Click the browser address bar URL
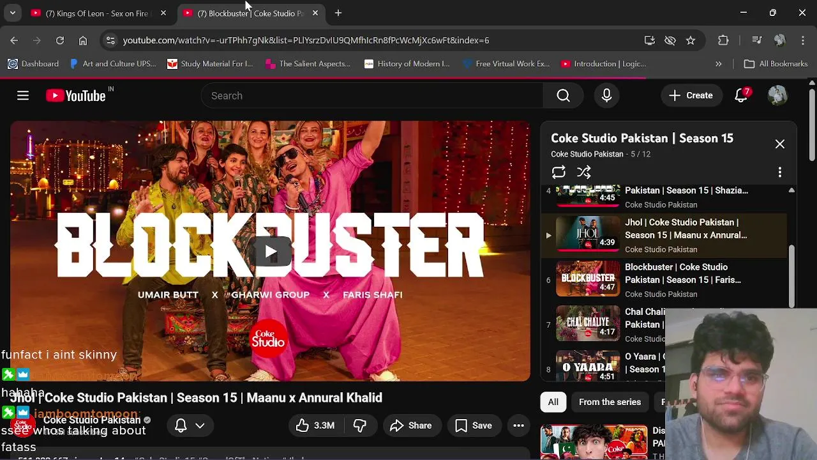Screen dimensions: 817x460 (x=306, y=40)
